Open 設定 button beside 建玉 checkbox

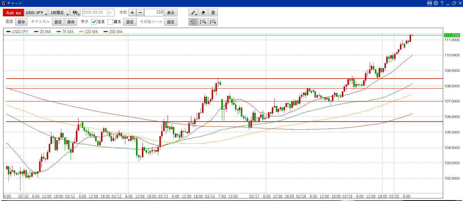(x=130, y=22)
